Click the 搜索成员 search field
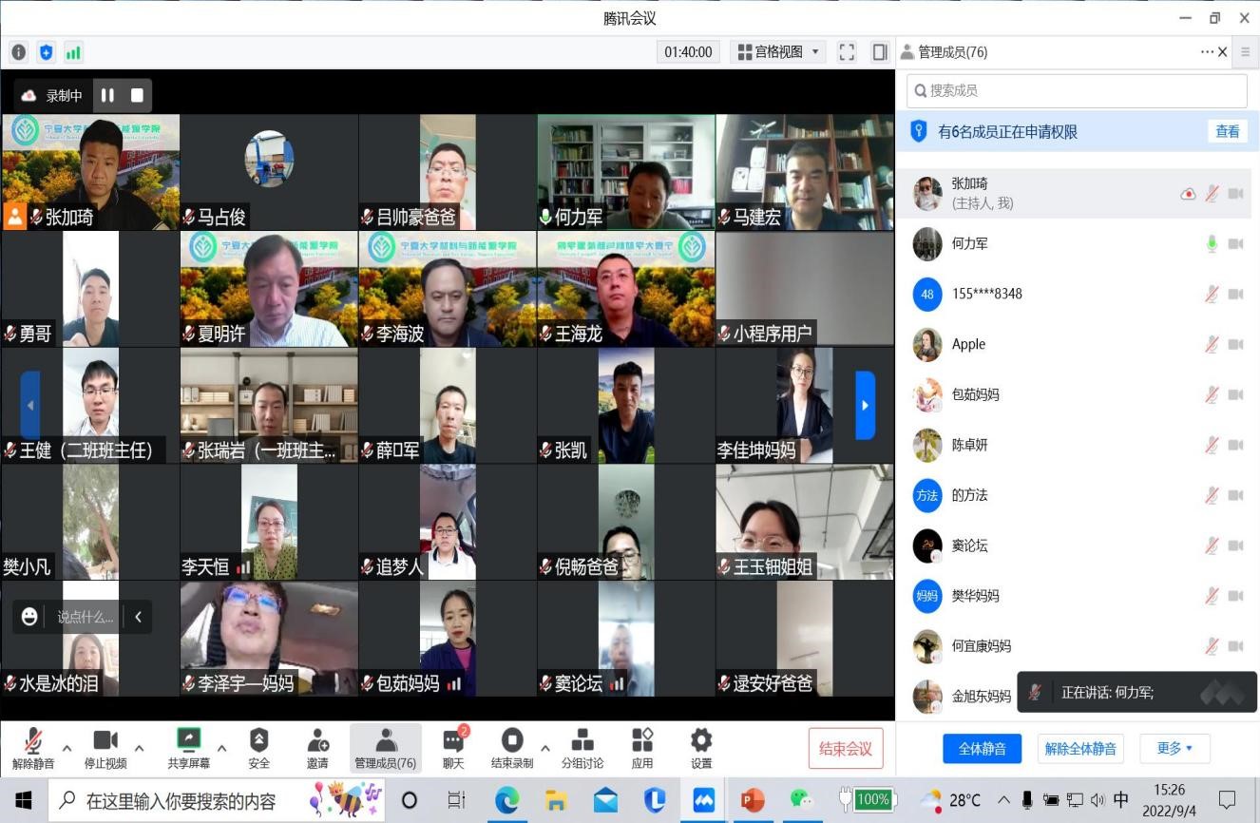 pos(1077,91)
